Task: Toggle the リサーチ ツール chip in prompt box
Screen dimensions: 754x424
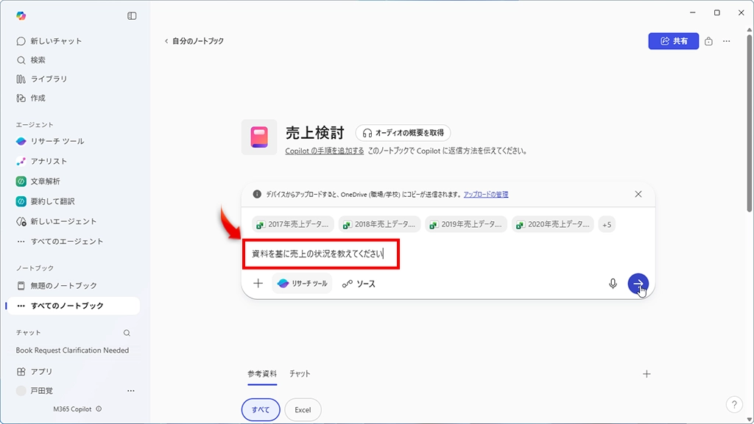Action: pyautogui.click(x=302, y=284)
